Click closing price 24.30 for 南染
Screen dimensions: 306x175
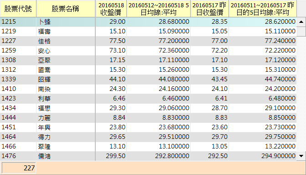pos(117,89)
